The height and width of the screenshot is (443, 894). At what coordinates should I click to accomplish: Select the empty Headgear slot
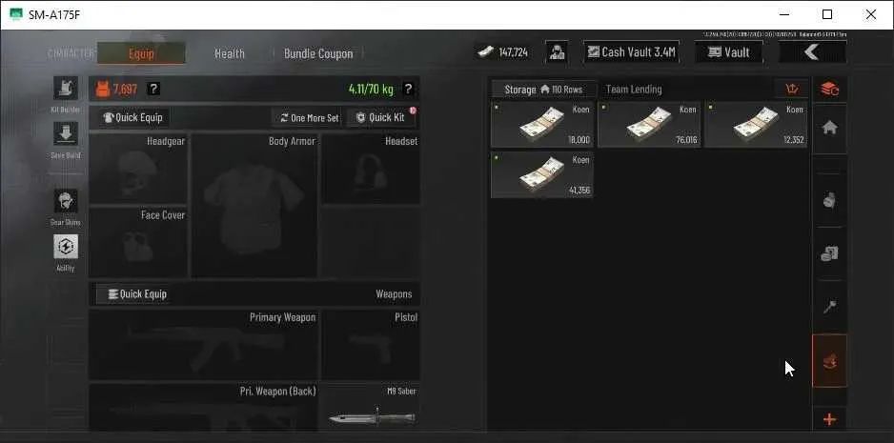tap(138, 169)
